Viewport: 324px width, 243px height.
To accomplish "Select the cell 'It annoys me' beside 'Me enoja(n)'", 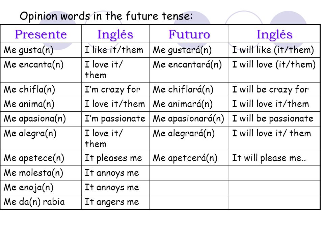I will (x=115, y=188).
